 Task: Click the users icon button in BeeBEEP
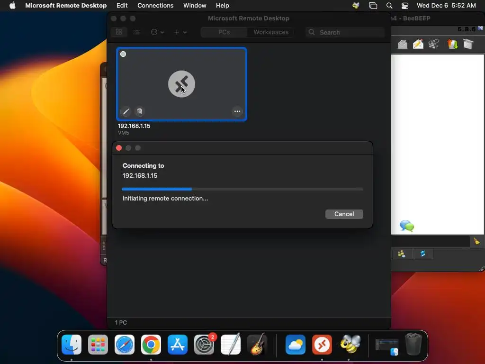click(402, 254)
